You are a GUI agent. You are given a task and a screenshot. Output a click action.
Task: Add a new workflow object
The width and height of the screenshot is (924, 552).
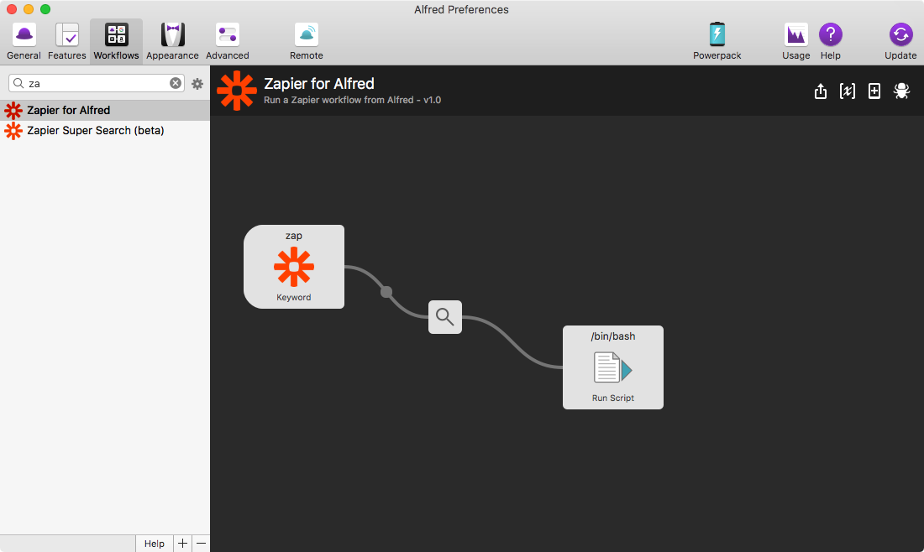click(874, 91)
